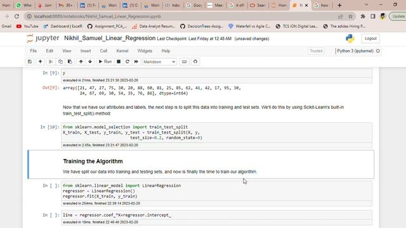Close the active notebook tab

pyautogui.click(x=306, y=5)
